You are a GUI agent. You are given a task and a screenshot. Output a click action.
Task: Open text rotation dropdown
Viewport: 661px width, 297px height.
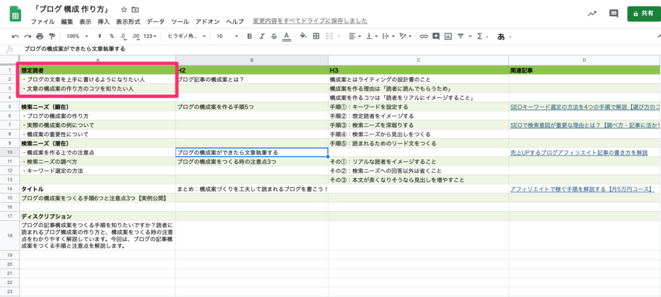point(405,36)
